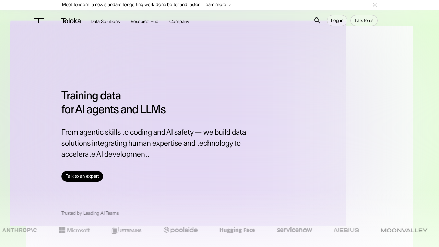Viewport: 439px width, 247px height.
Task: Click the Poolside logo
Action: click(181, 230)
